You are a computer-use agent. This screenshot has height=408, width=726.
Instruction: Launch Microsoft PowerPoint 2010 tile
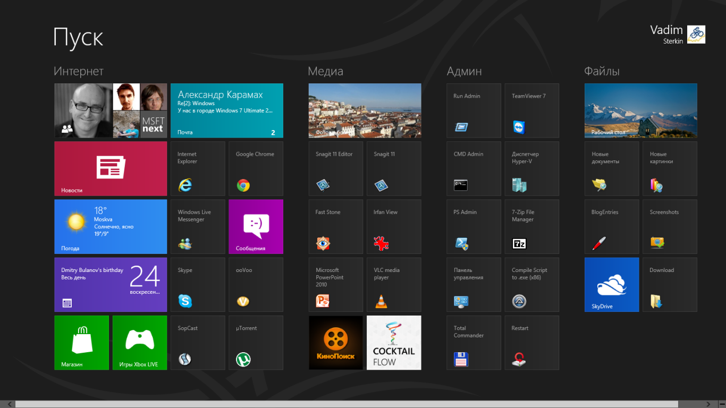pos(335,284)
